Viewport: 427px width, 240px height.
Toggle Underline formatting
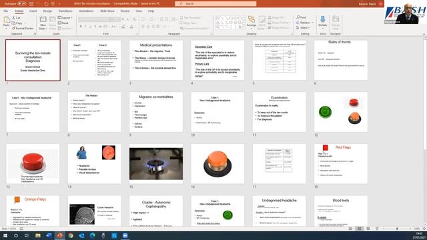[91, 27]
